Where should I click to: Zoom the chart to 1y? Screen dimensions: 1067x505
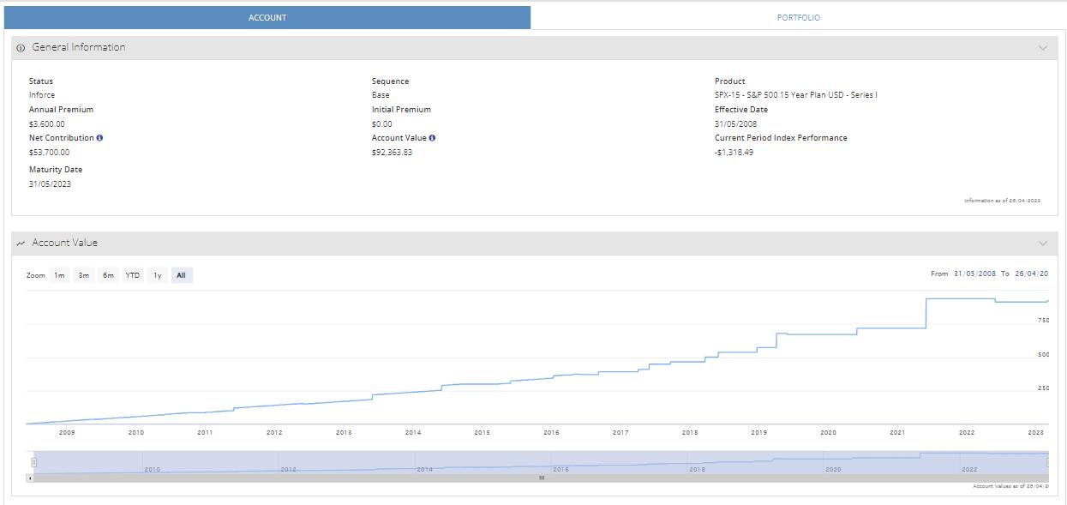(158, 275)
